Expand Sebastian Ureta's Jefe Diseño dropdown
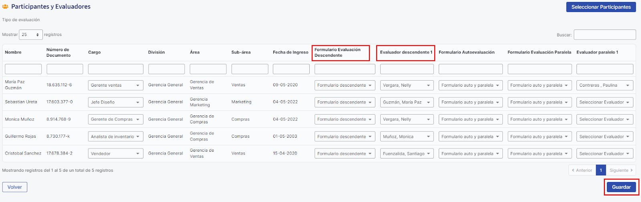The width and height of the screenshot is (641, 202). [x=115, y=102]
